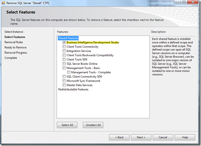The height and width of the screenshot is (146, 201).
Task: Check the Client Tools Connectivity checkbox
Action: coord(64,46)
